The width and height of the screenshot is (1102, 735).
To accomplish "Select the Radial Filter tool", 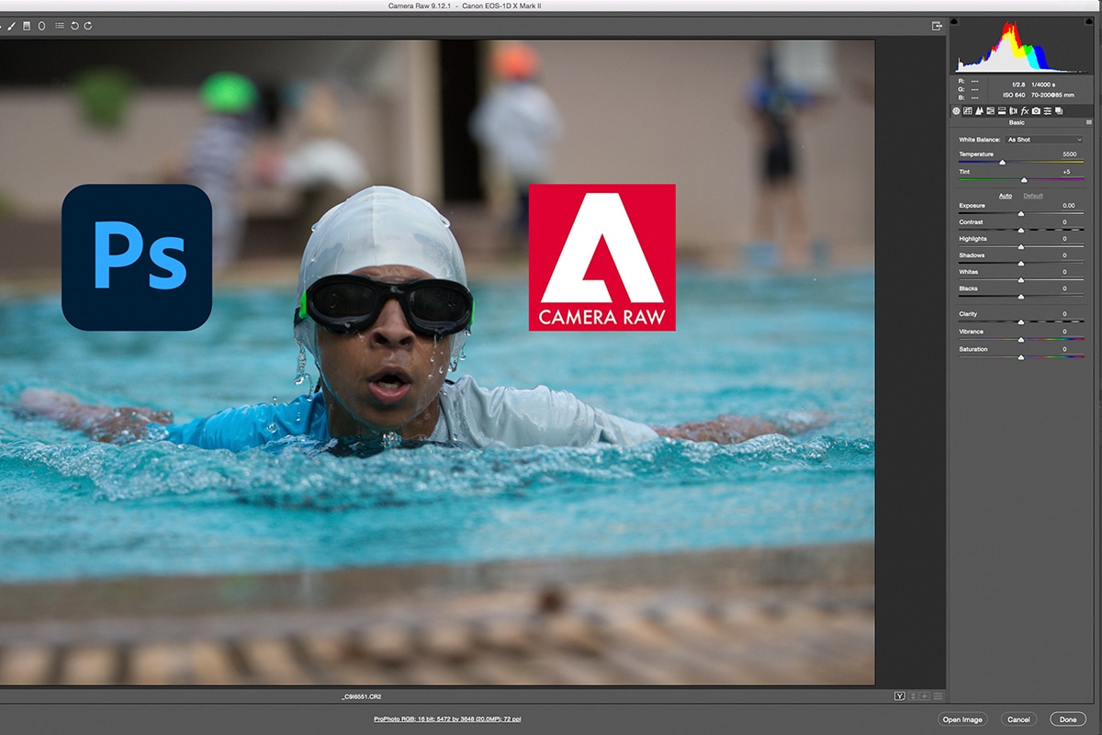I will point(41,26).
